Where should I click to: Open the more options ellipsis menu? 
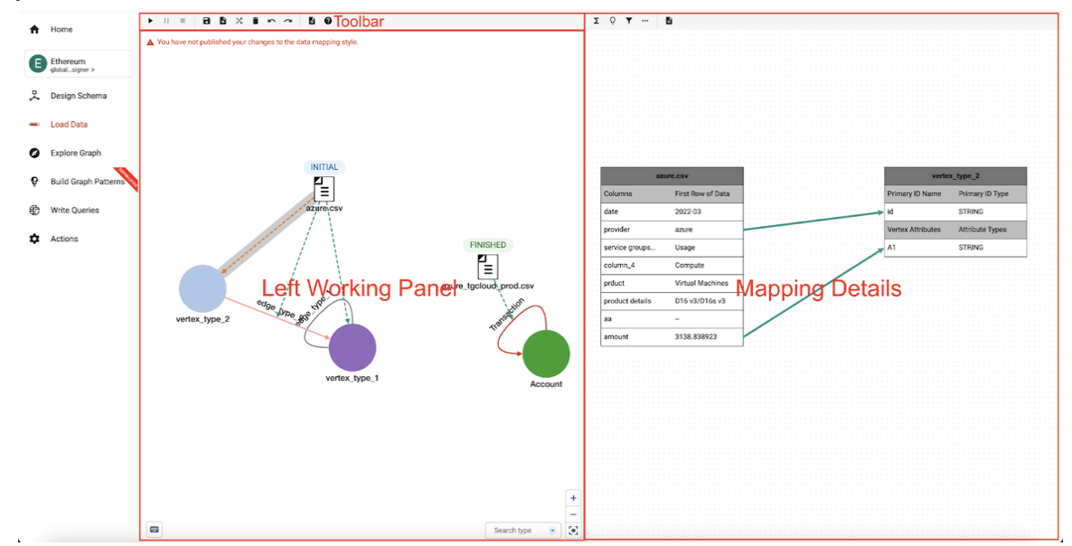pos(644,20)
